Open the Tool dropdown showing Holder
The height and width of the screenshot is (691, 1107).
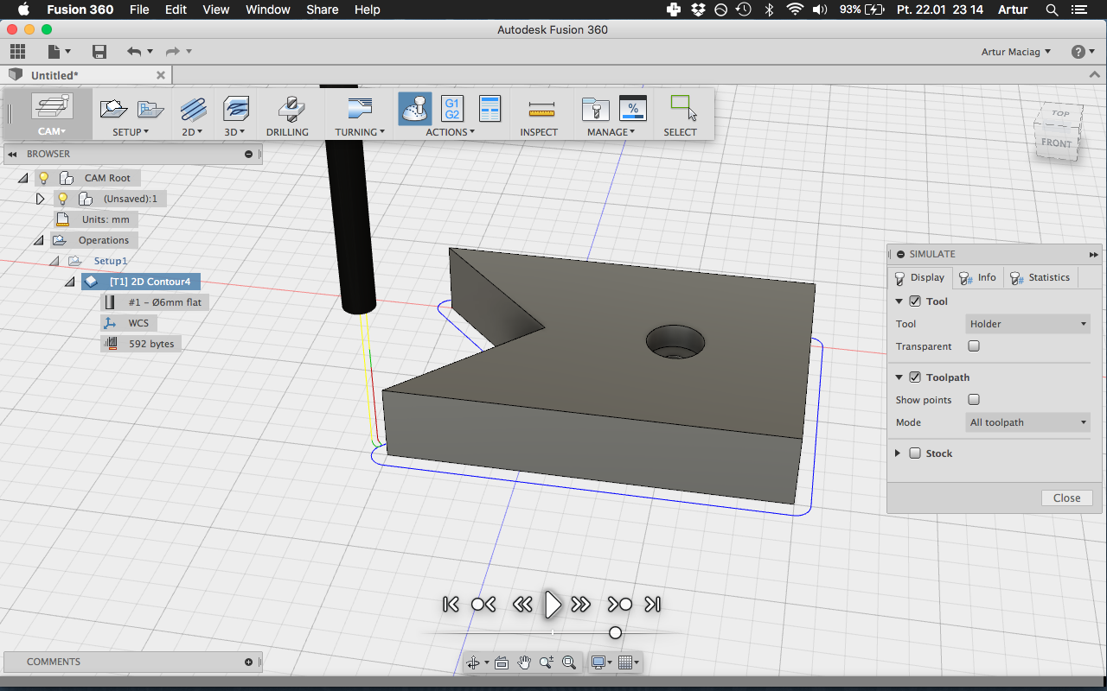(1027, 324)
